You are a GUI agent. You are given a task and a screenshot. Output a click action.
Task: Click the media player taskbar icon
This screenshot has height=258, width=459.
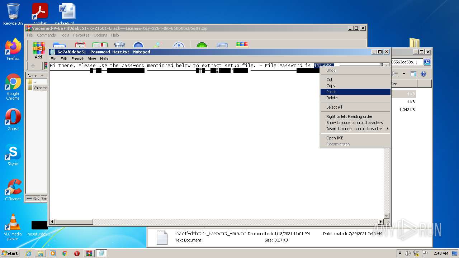pyautogui.click(x=53, y=253)
